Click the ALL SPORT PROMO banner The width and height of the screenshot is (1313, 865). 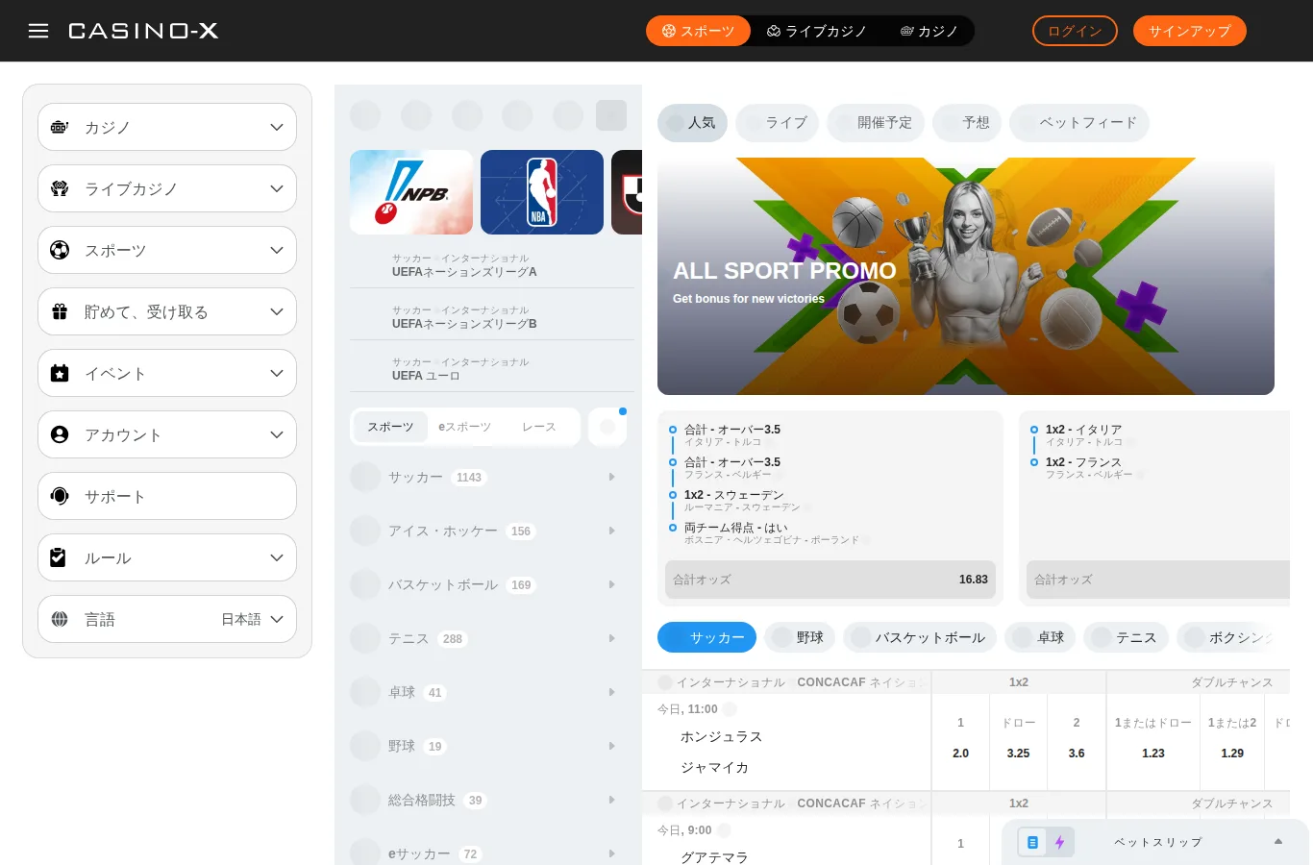966,276
